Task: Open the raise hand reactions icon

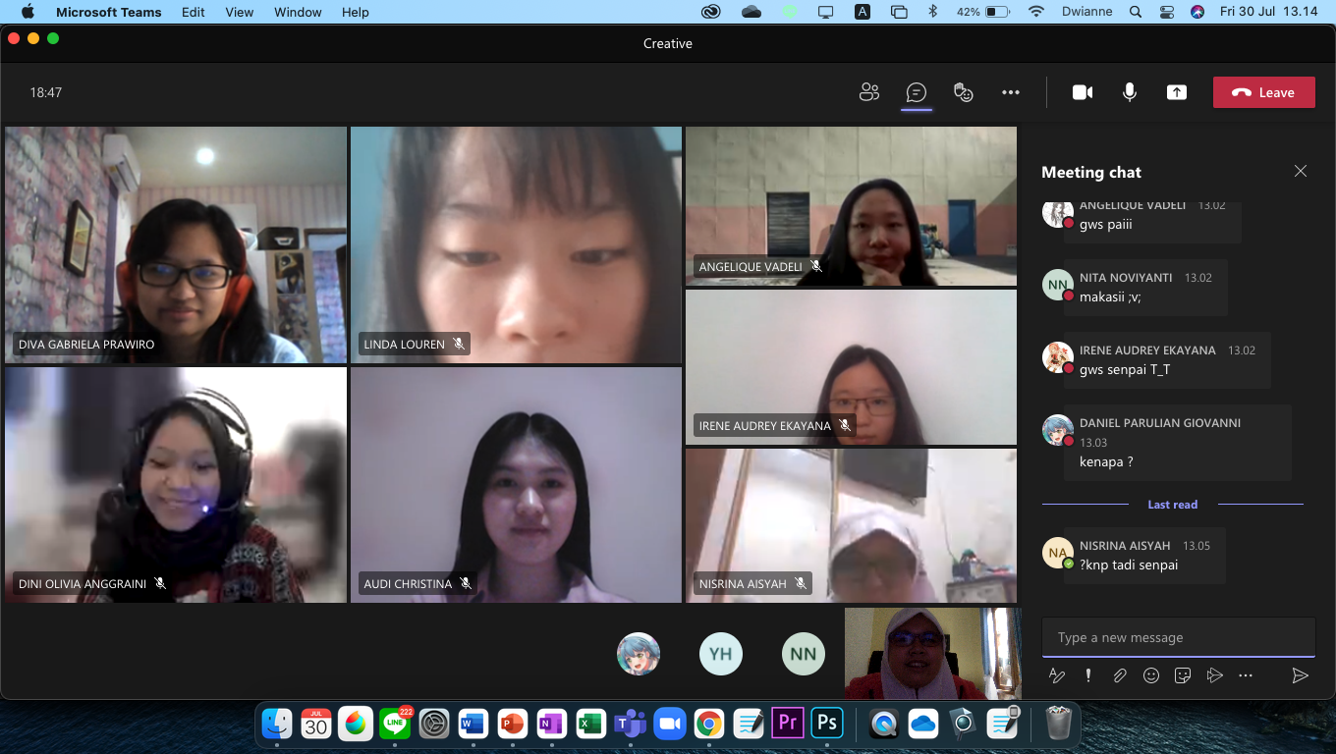Action: [964, 92]
